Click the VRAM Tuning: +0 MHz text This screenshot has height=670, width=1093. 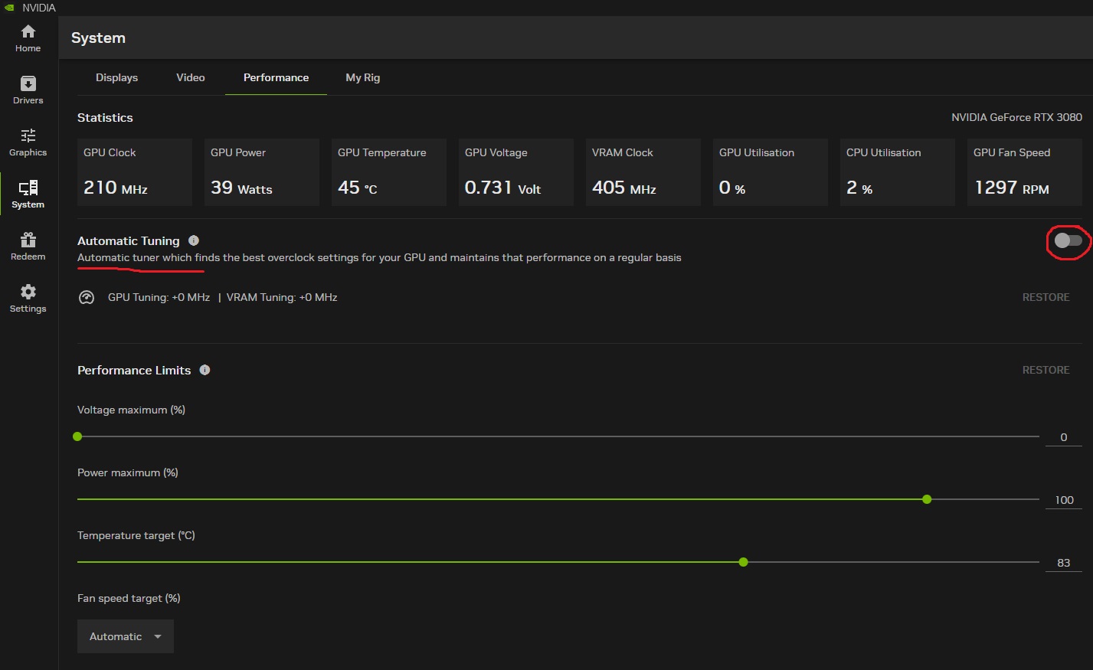282,297
